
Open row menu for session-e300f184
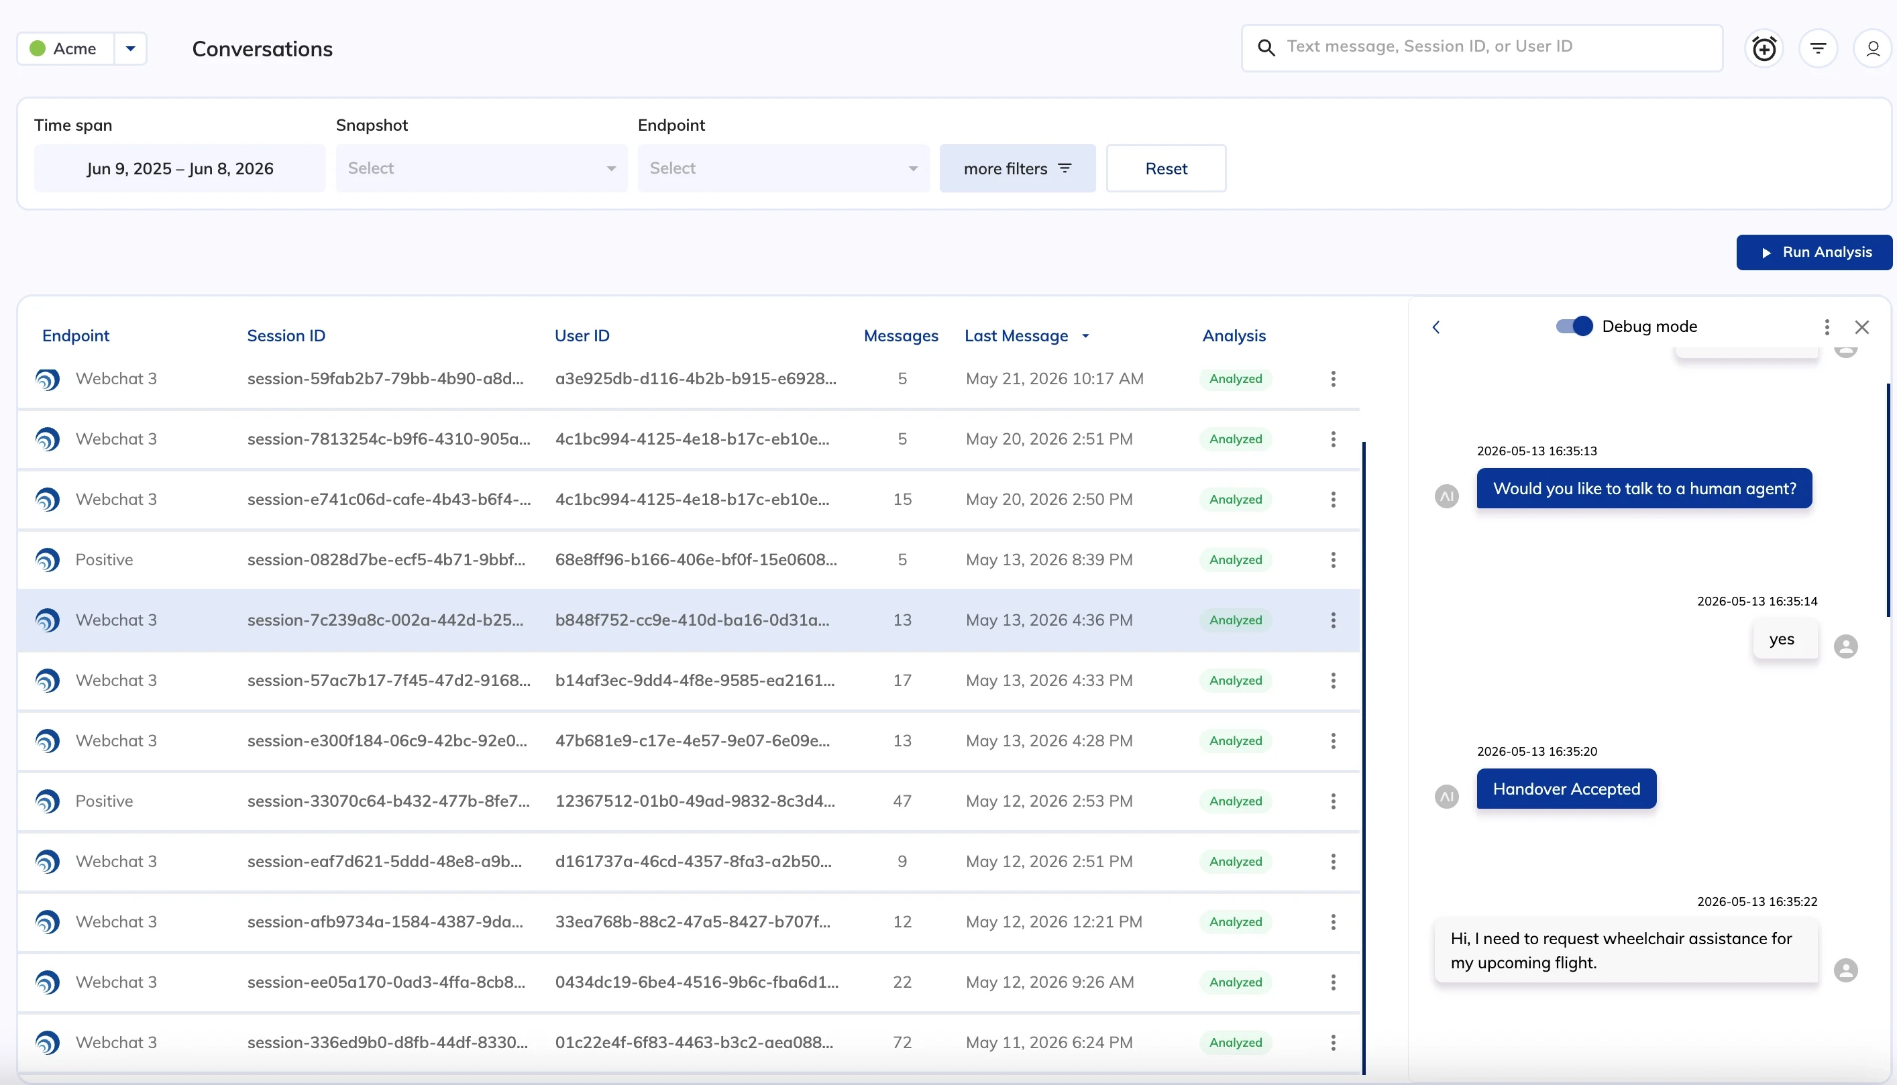click(x=1333, y=742)
